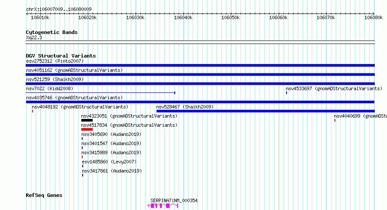Click the nsv528467 blue variant bar
Image resolution: width=387 pixels, height=210 pixels.
[266, 111]
